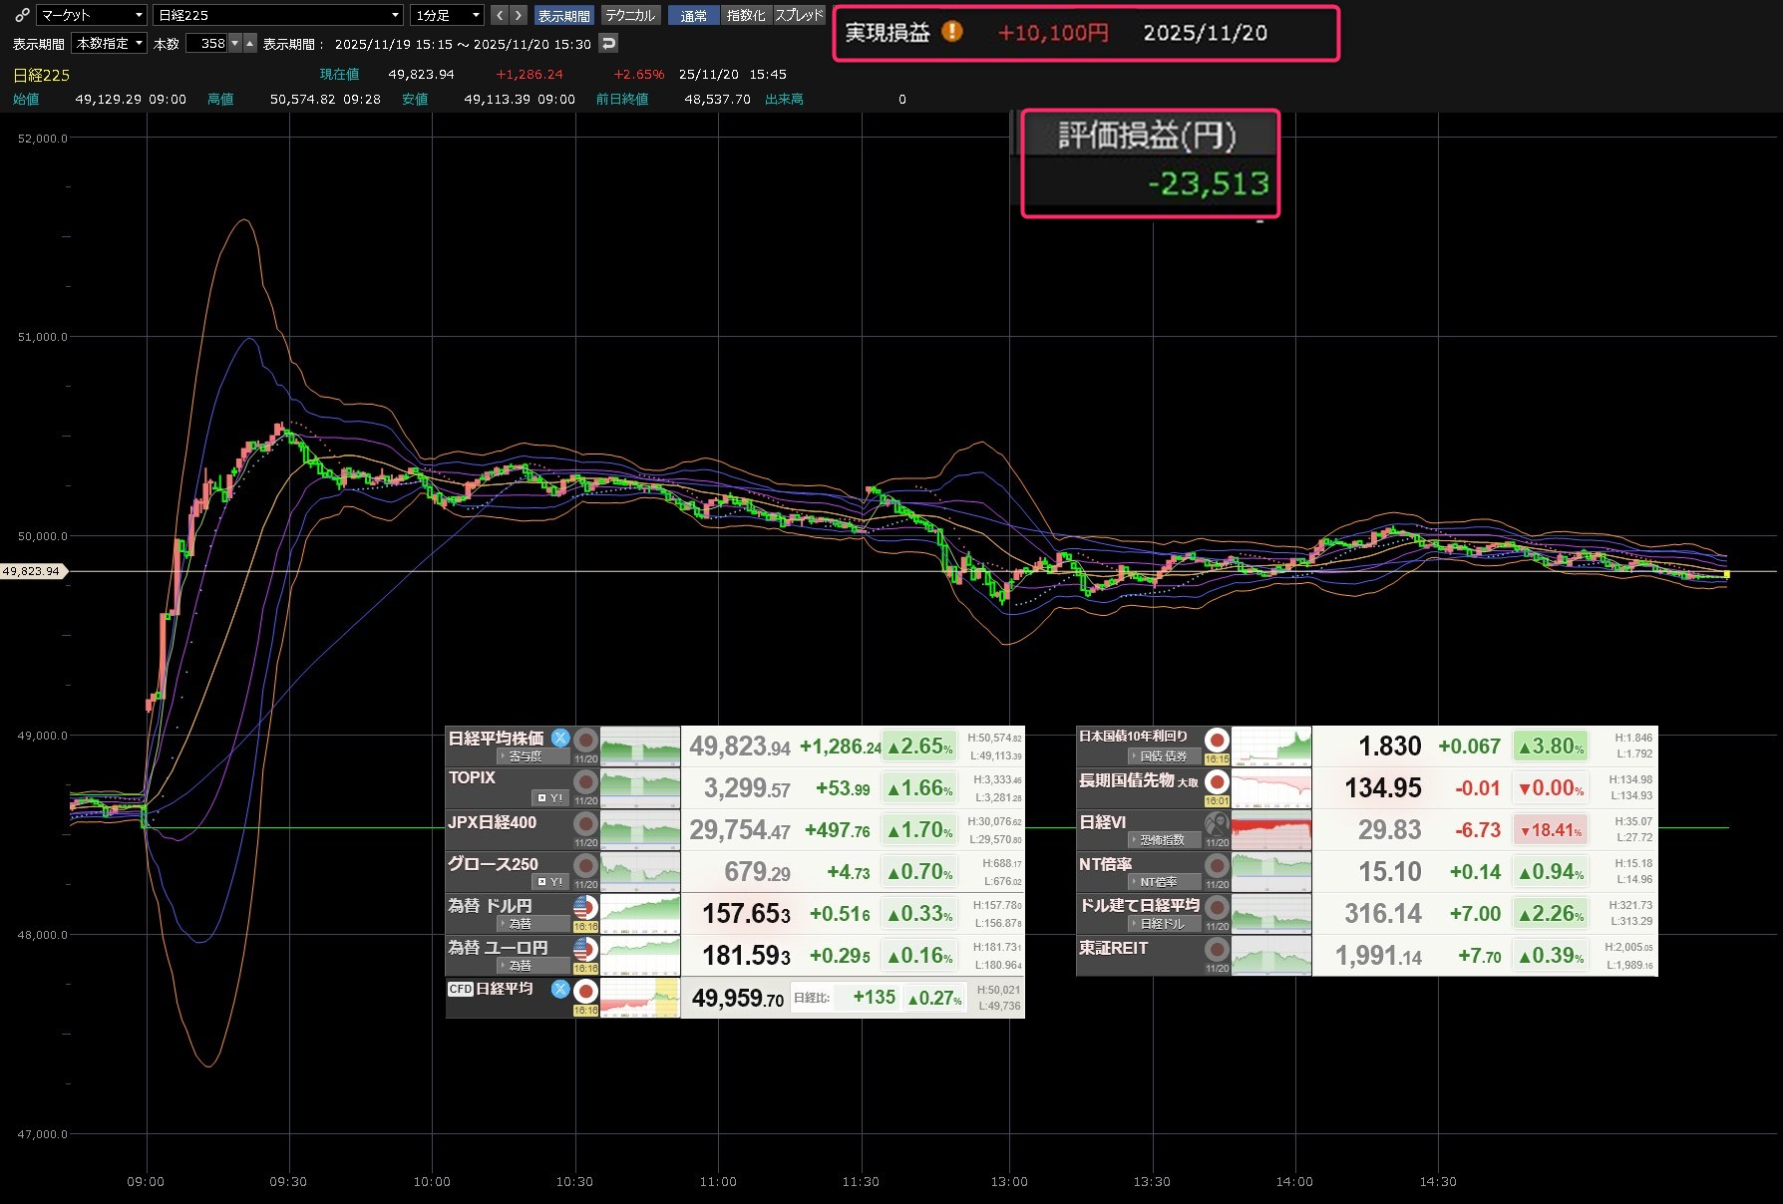The width and height of the screenshot is (1783, 1204).
Task: Click the orange warning icon beside 実現損益
Action: (952, 32)
